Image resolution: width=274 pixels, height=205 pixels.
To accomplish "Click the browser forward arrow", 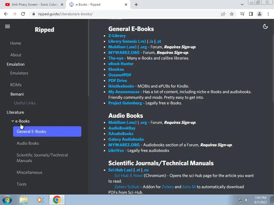I will tap(14, 14).
